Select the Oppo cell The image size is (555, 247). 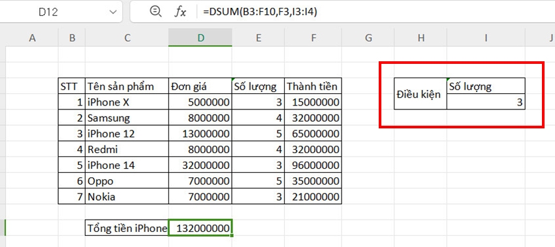coord(127,181)
